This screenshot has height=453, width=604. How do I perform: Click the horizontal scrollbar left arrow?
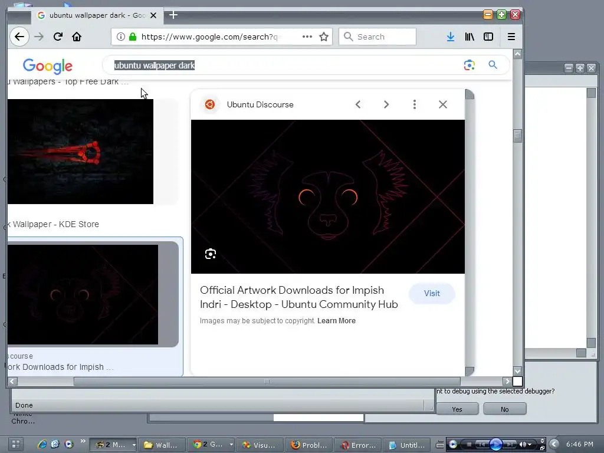(12, 382)
